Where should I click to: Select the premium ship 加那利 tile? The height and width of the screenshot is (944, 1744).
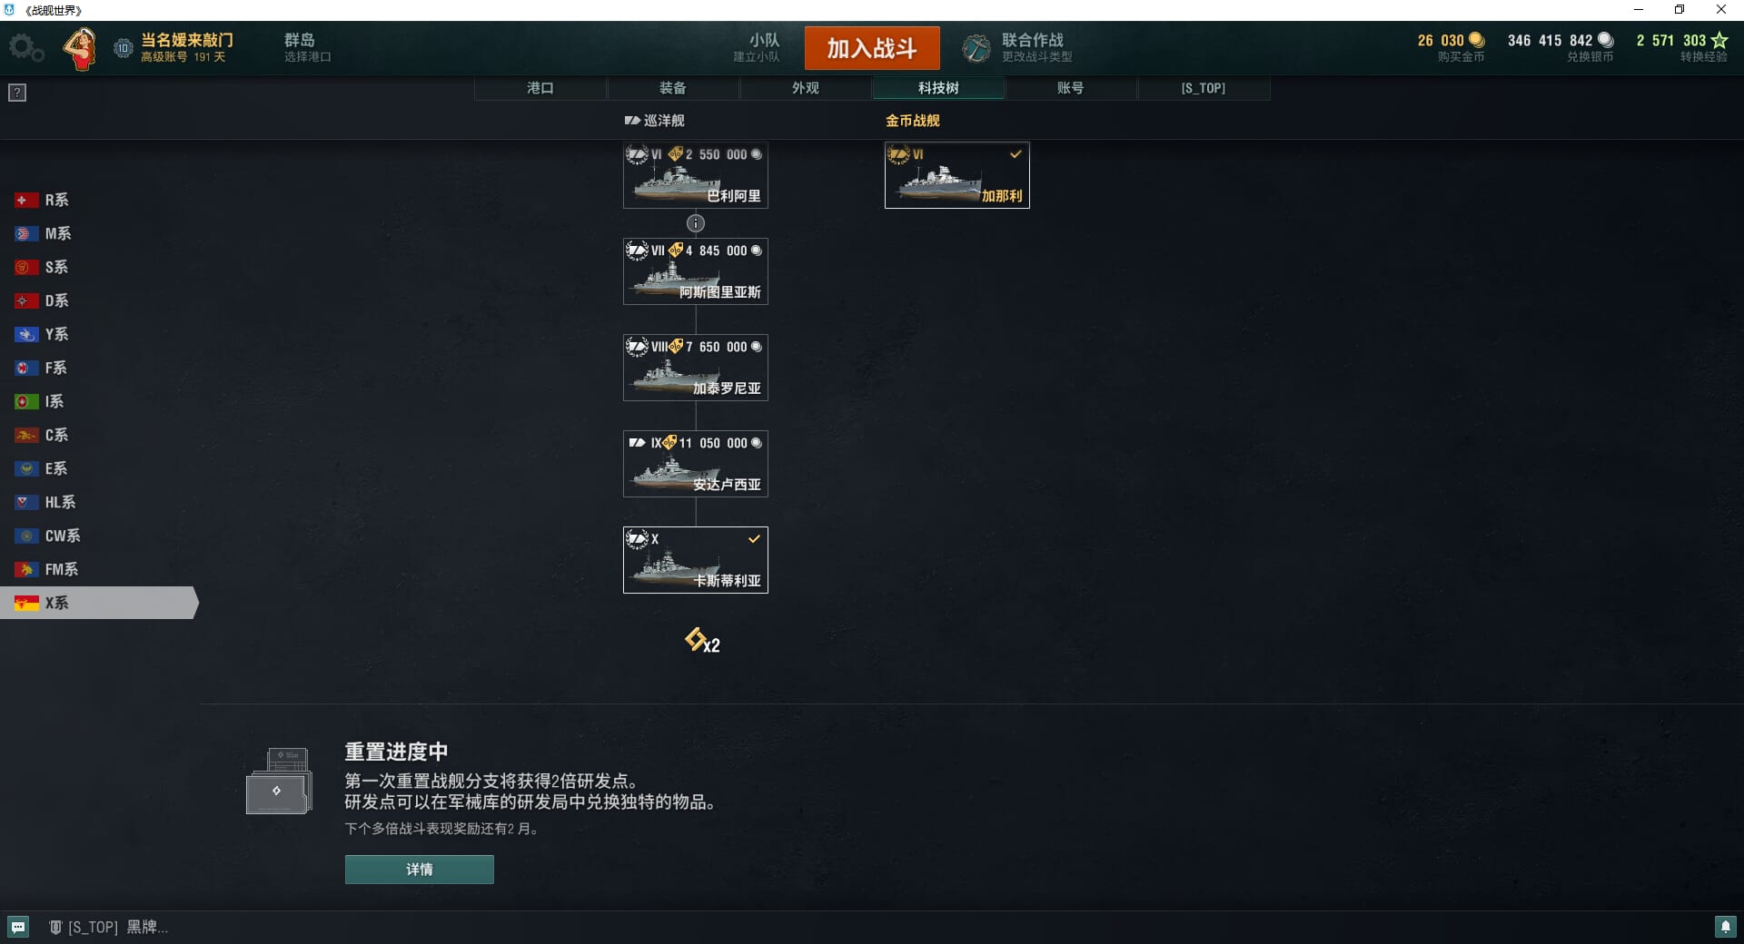click(957, 175)
